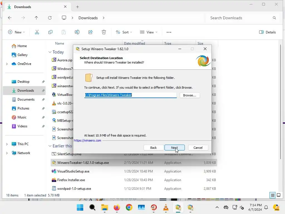This screenshot has width=285, height=214.
Task: Click the Share icon in toolbar
Action: tap(90, 32)
